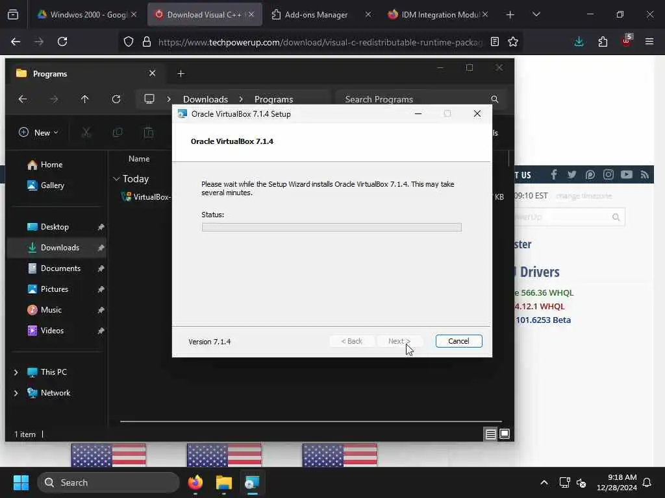
Task: Click uBlock extension icon with badge
Action: (627, 41)
